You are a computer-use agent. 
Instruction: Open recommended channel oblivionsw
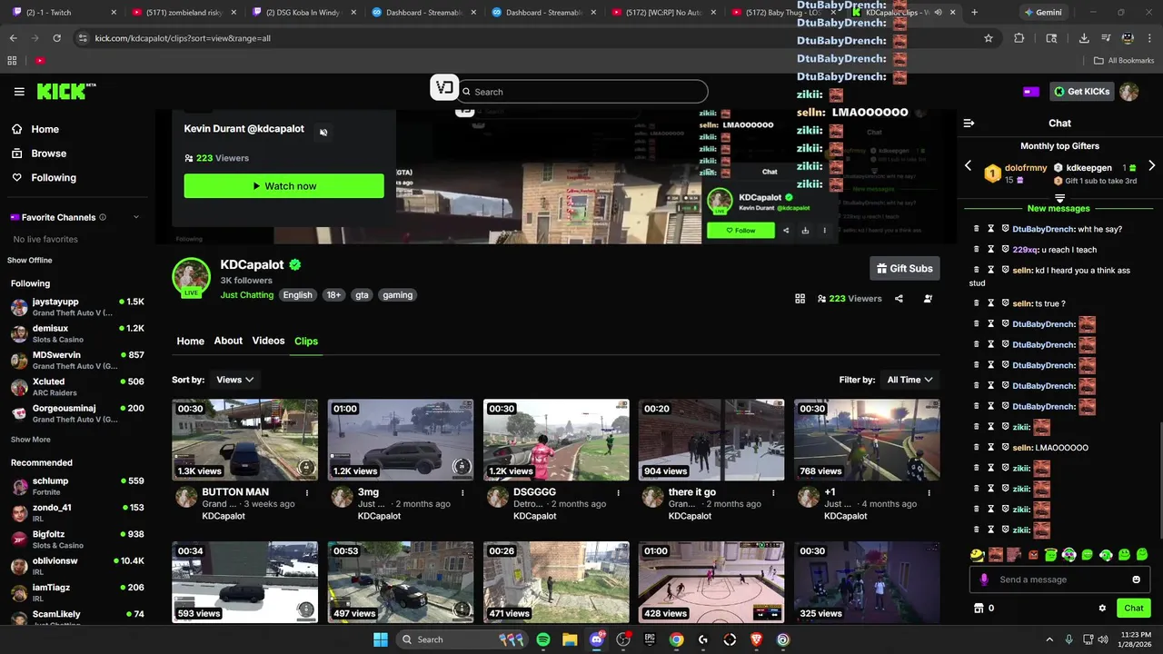[77, 565]
